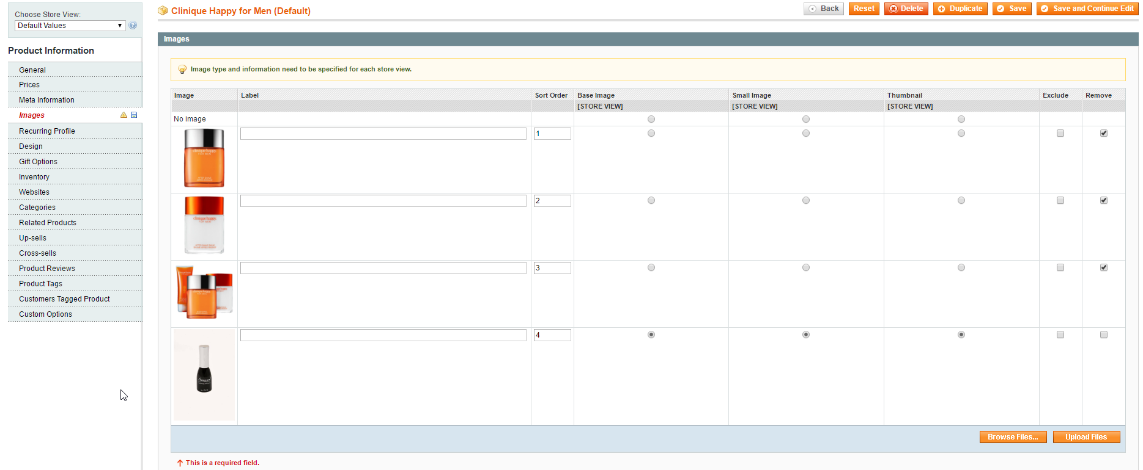Click the white Clinique bottle thumbnail
The height and width of the screenshot is (470, 1143).
pyautogui.click(x=204, y=225)
